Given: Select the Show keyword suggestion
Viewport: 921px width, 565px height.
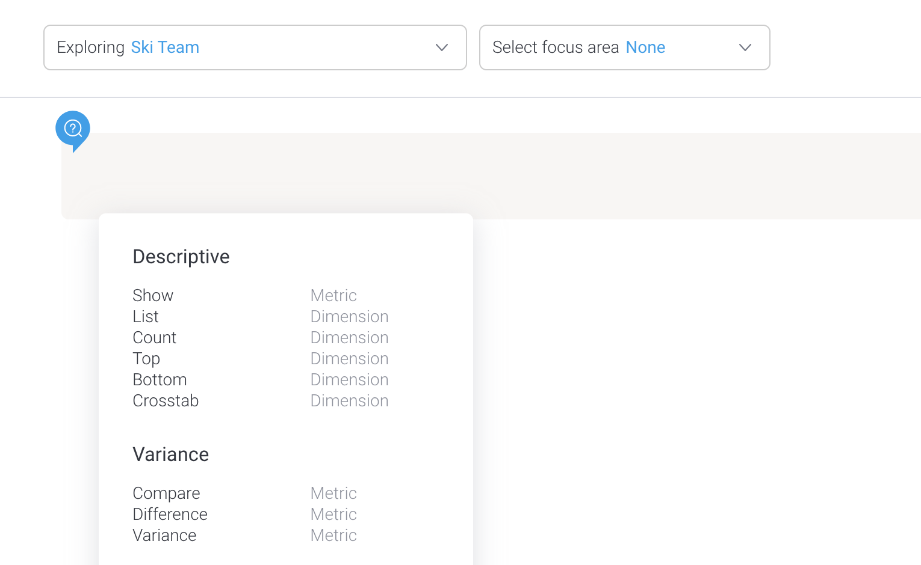Looking at the screenshot, I should point(153,296).
